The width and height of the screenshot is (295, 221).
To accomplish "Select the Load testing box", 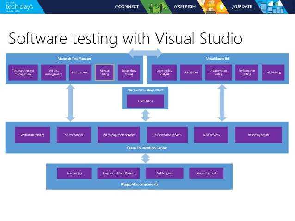I will tap(273, 72).
